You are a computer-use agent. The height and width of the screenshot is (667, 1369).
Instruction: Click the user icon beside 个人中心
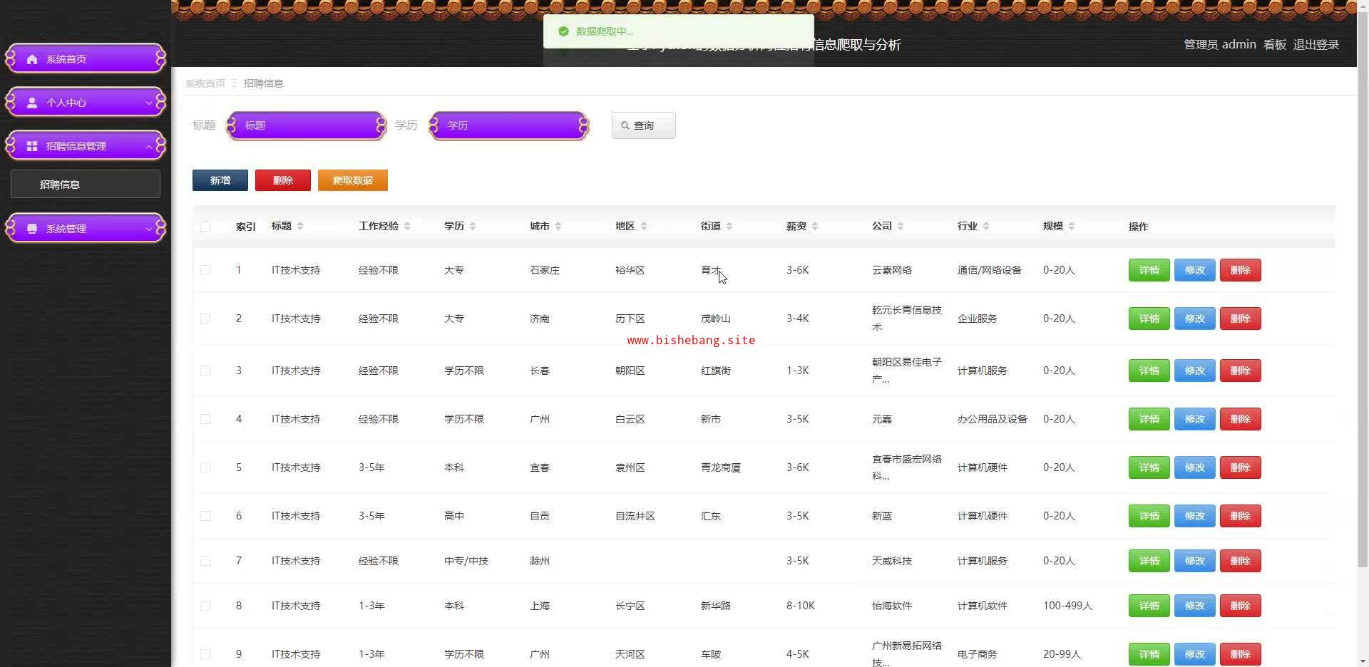pos(32,103)
